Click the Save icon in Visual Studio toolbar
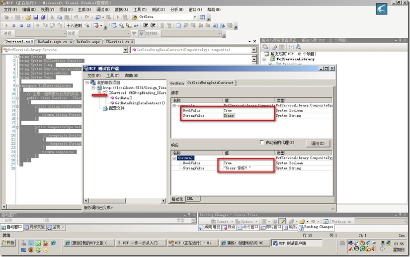Viewport: 410px width, 257px height. coord(36,17)
